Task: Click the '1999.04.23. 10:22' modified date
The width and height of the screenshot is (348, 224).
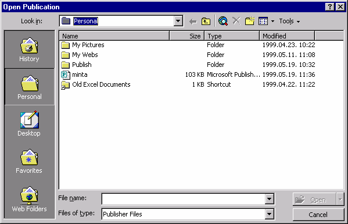Action: coord(289,45)
